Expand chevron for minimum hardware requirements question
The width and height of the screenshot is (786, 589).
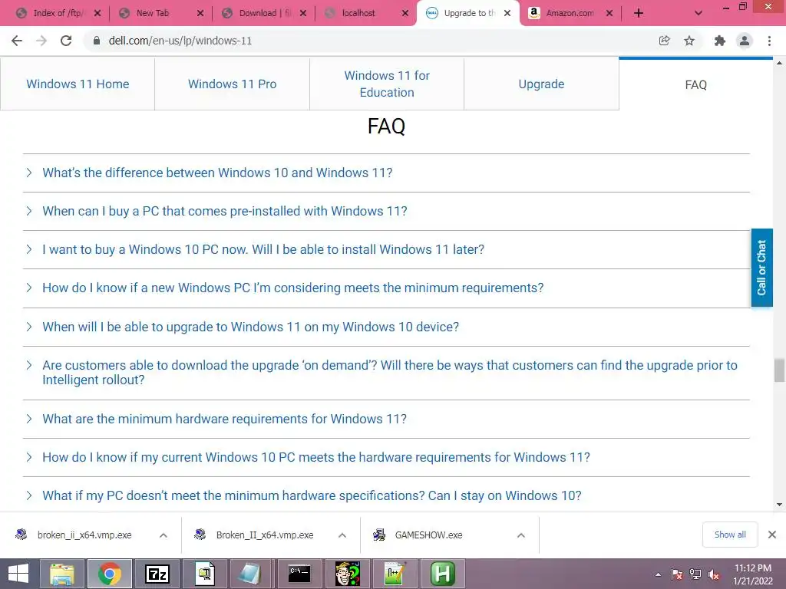point(29,419)
